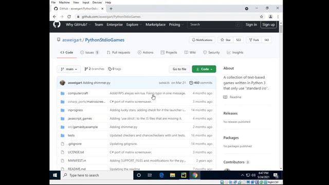Image resolution: width=329 pixels, height=185 pixels.
Task: Click the Chrome media control icon
Action: pyautogui.click(x=247, y=9)
